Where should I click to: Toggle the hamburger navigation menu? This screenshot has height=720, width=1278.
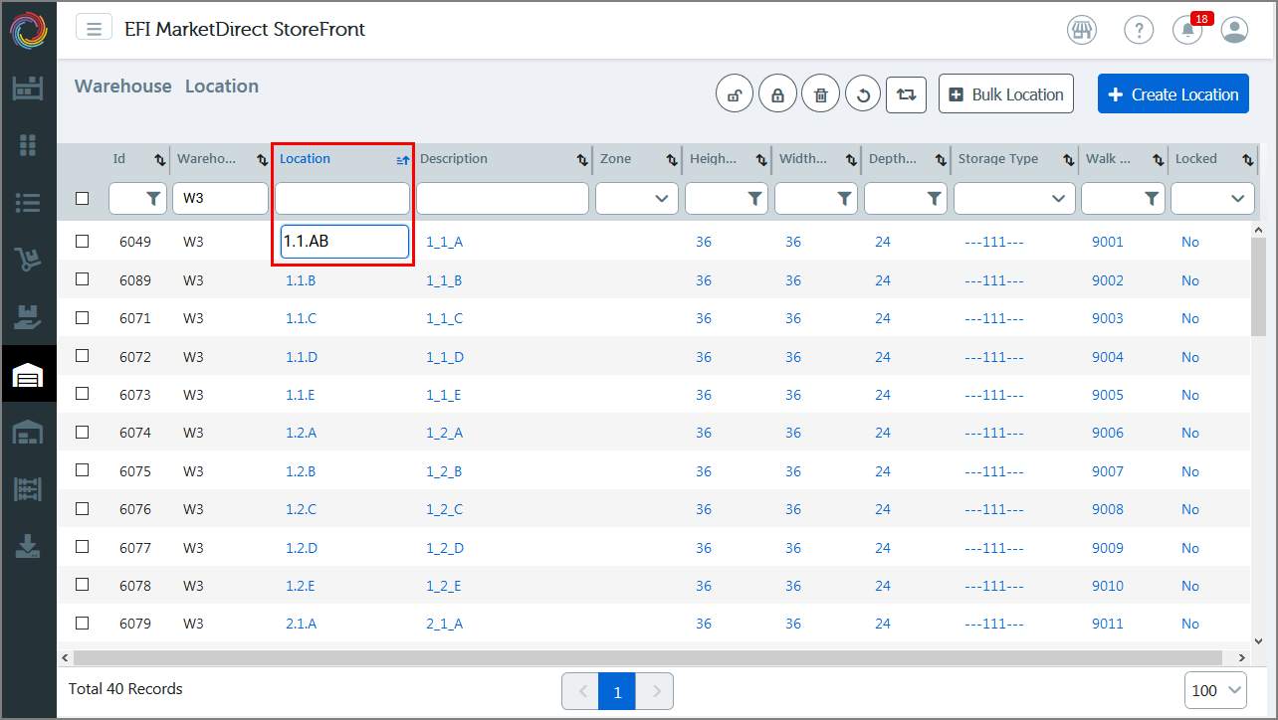pos(94,29)
